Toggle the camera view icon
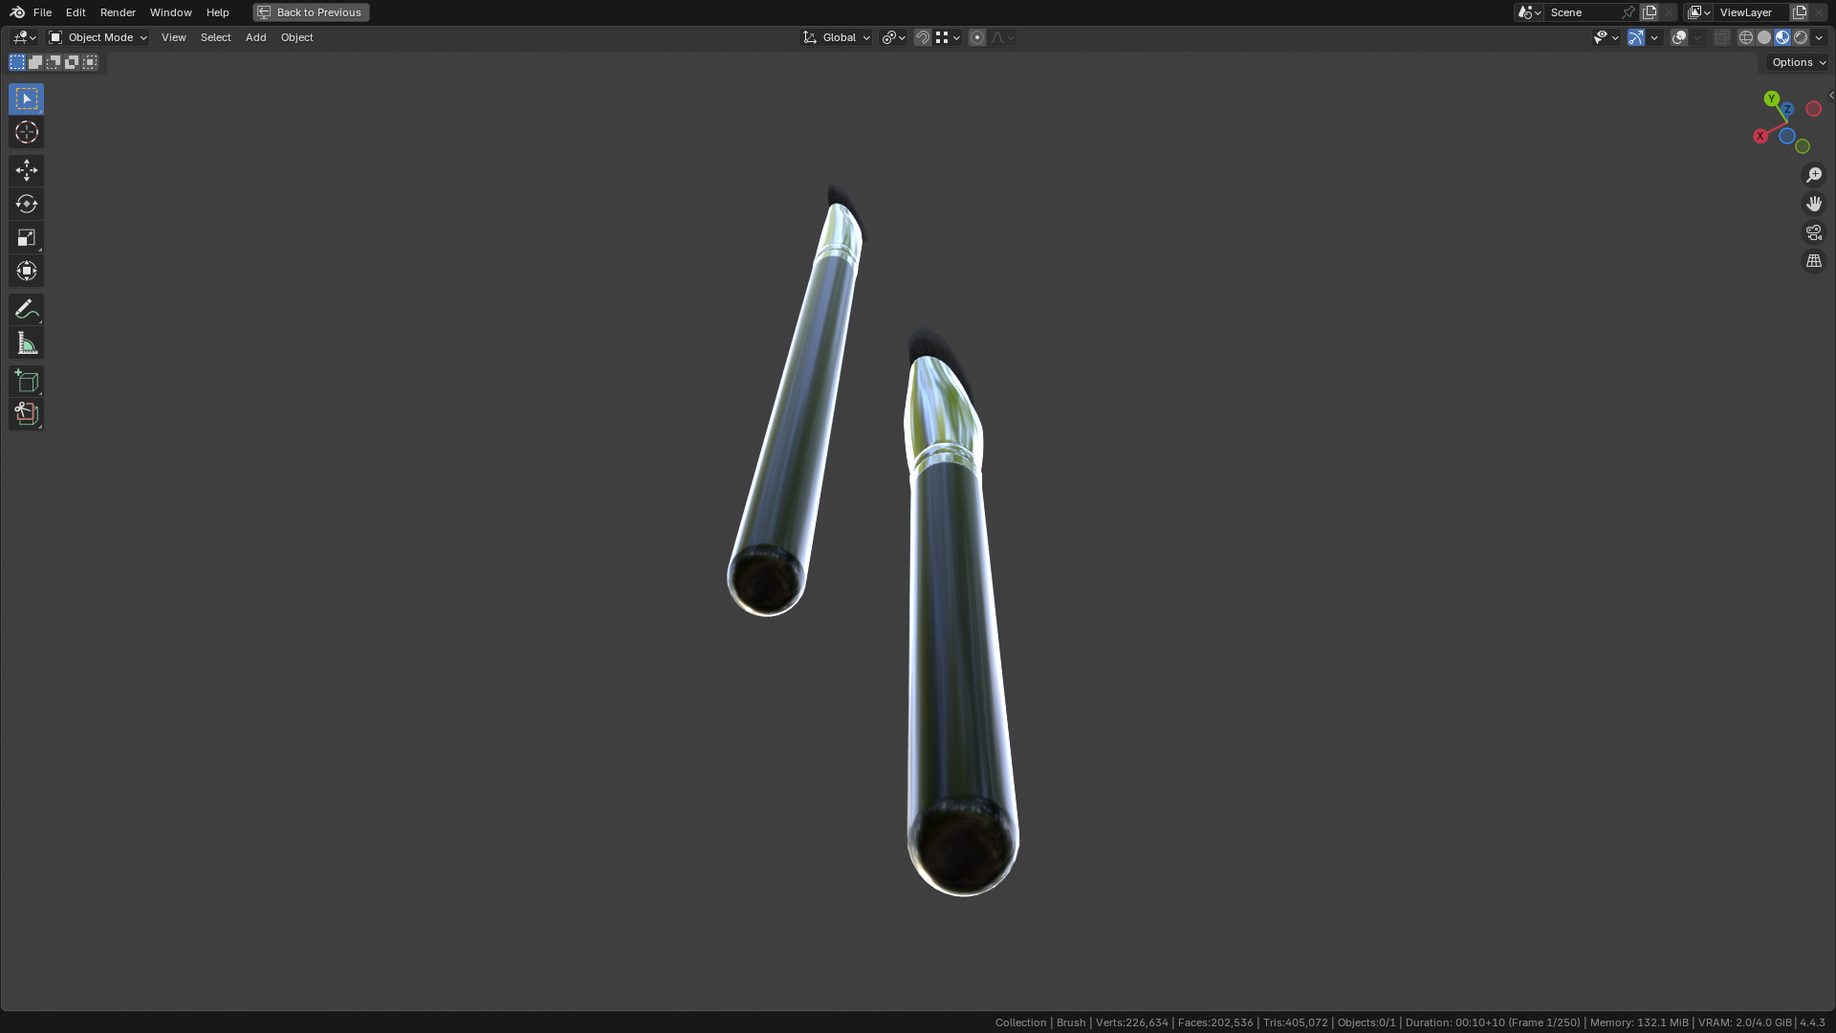 (x=1814, y=232)
